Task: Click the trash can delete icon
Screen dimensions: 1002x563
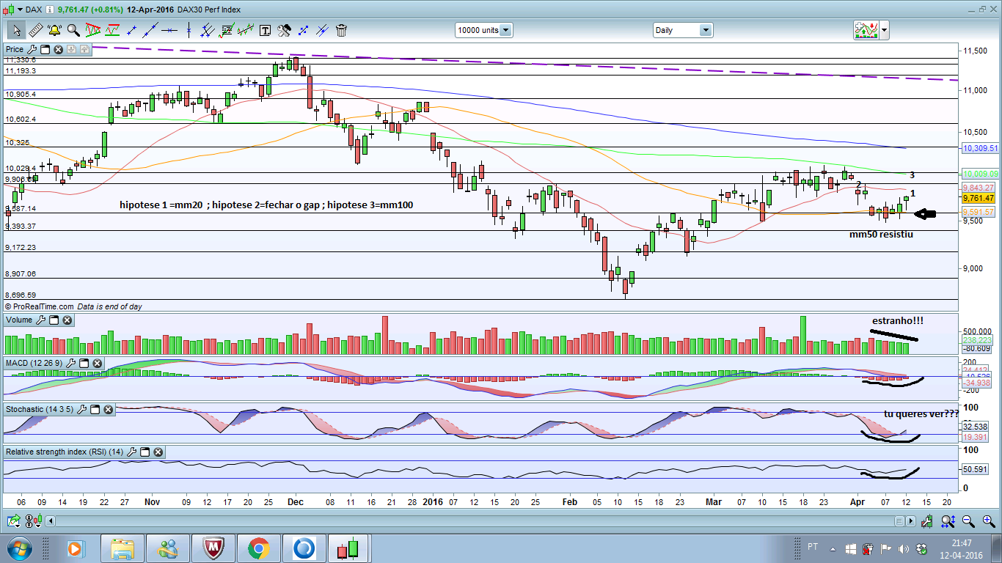Action: [341, 30]
